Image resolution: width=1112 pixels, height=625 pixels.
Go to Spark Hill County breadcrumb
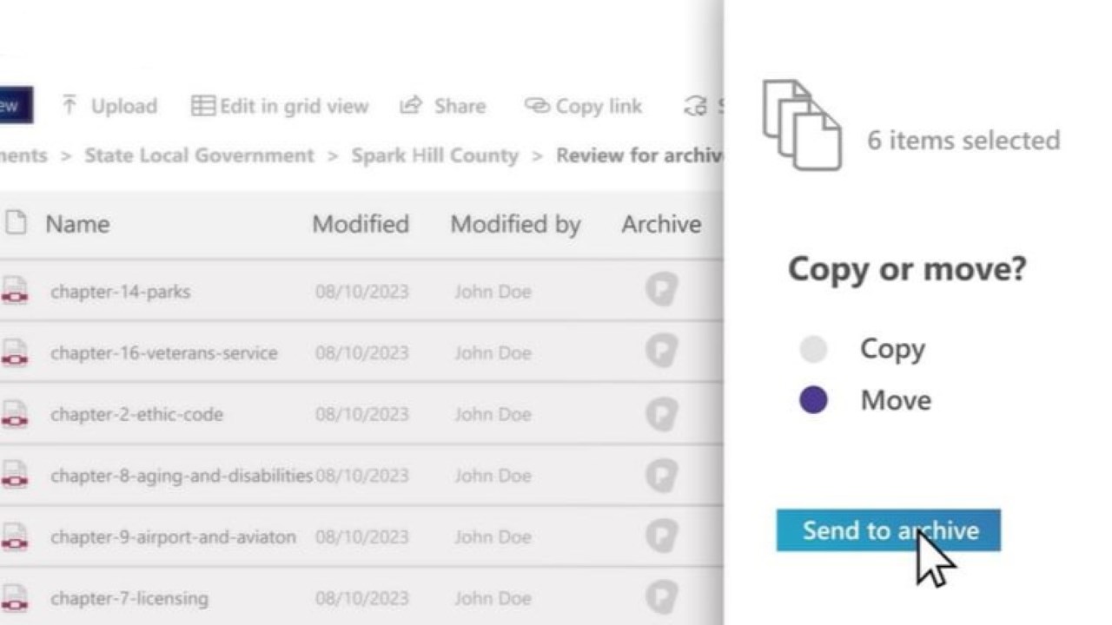pyautogui.click(x=434, y=155)
